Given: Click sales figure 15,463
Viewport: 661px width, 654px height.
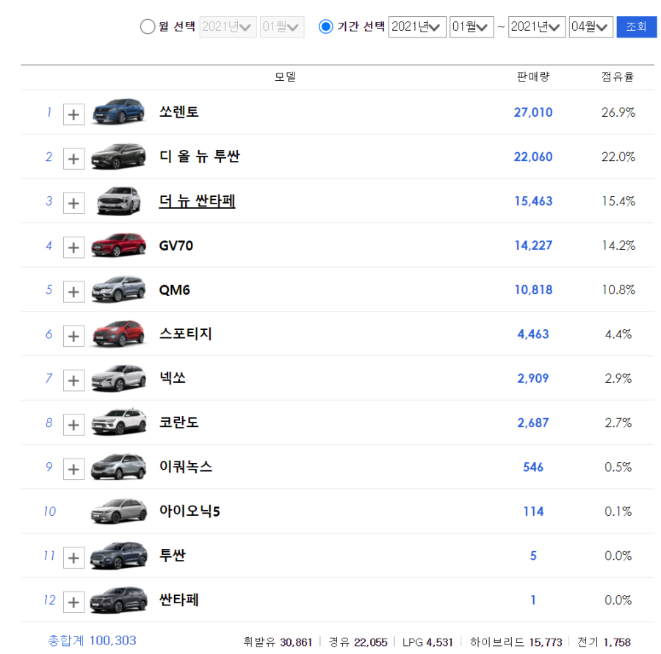Looking at the screenshot, I should (533, 201).
